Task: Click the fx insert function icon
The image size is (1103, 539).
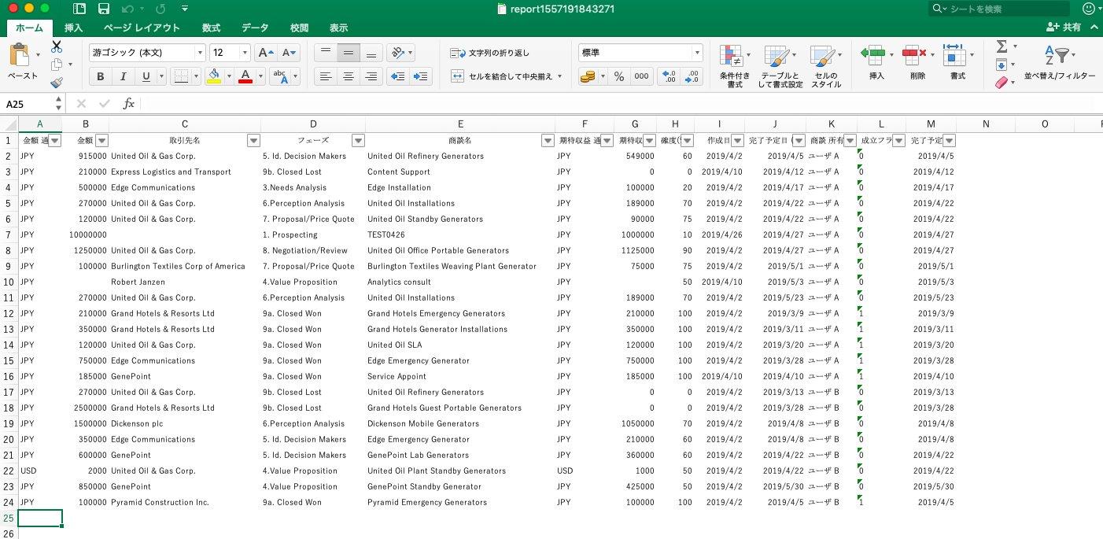Action: point(128,104)
